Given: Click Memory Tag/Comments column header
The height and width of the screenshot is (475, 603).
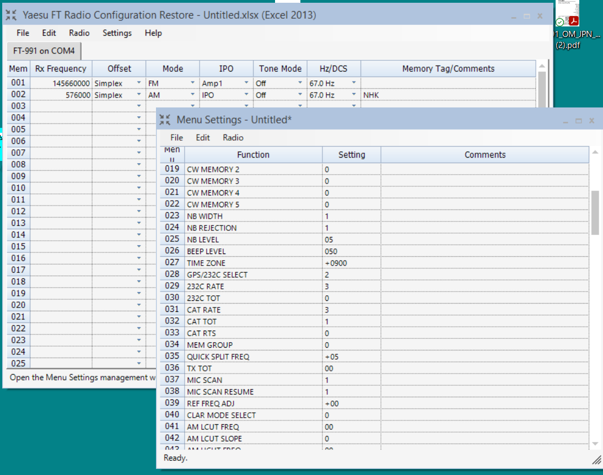Looking at the screenshot, I should pyautogui.click(x=449, y=68).
